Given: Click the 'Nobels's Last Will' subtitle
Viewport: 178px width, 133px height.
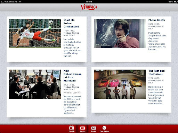Looking at the screenshot, I should [72, 92].
